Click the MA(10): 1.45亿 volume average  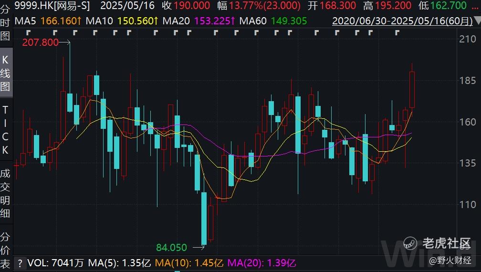coord(189,263)
